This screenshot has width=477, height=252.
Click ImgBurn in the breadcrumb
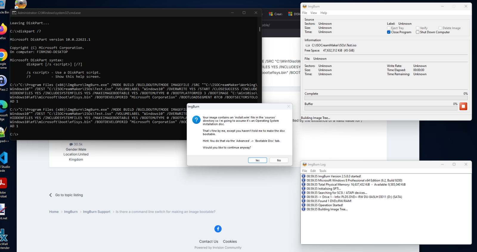[71, 212]
